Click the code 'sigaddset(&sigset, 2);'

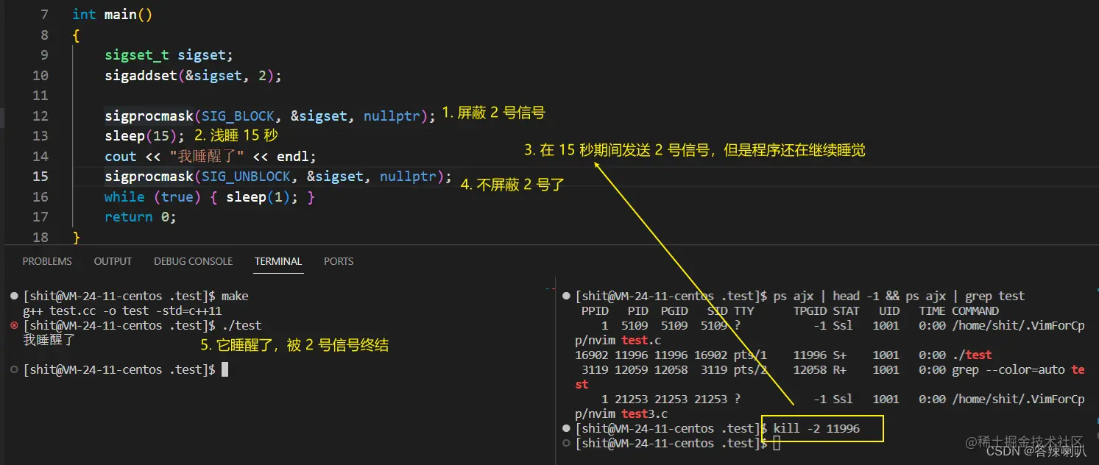(193, 75)
